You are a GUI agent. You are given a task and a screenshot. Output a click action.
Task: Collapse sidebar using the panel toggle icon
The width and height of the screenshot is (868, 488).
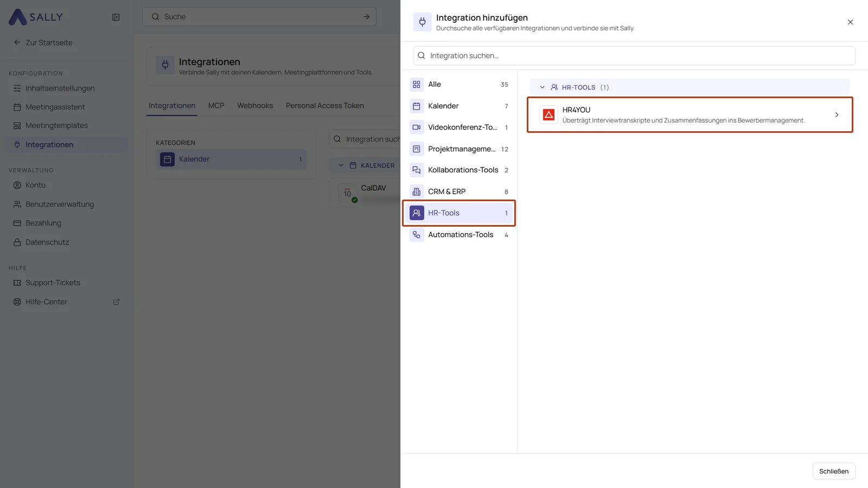pos(116,17)
